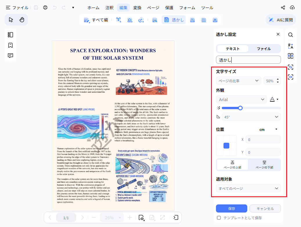301x227 pixels.
Task: Click the すべて編集 edit-all tool
Action: click(96, 20)
